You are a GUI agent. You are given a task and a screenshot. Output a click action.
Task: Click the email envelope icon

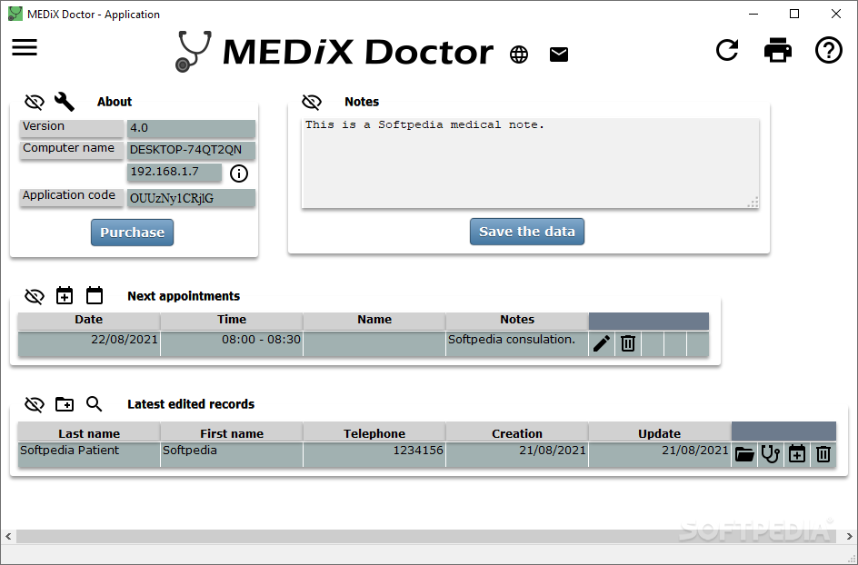(559, 55)
